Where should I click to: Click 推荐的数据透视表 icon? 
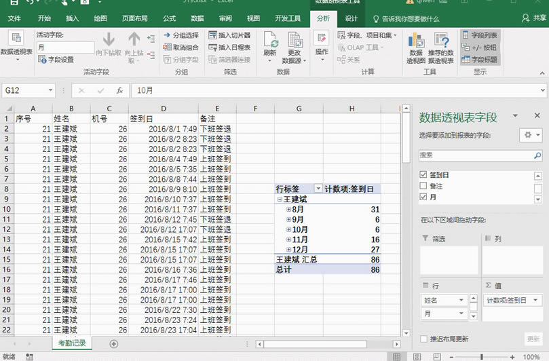441,42
